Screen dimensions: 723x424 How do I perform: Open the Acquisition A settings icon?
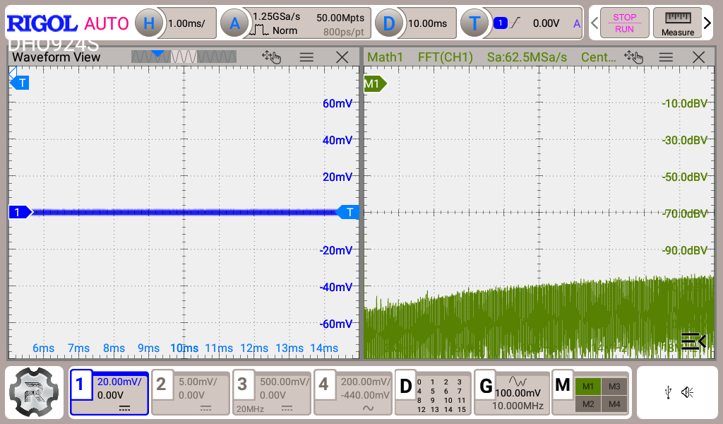(234, 23)
